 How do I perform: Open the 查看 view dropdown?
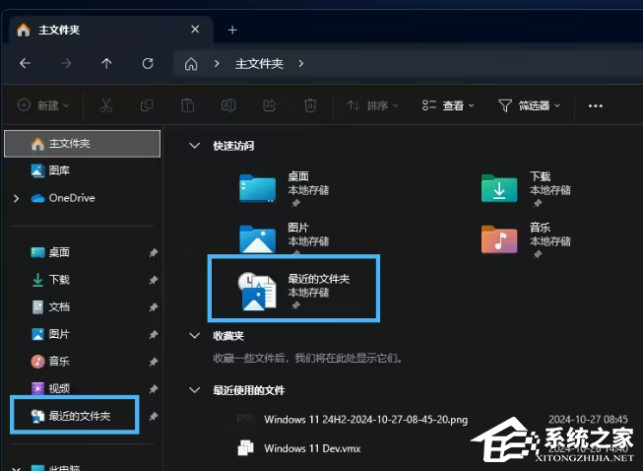click(448, 105)
